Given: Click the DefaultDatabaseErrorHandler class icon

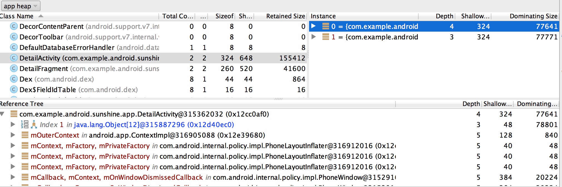Looking at the screenshot, I should tap(14, 47).
